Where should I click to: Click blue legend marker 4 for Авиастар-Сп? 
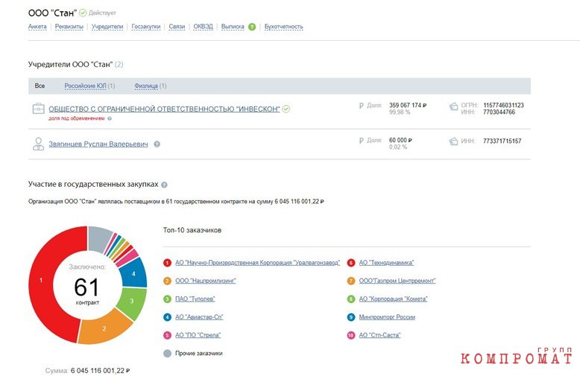[167, 317]
